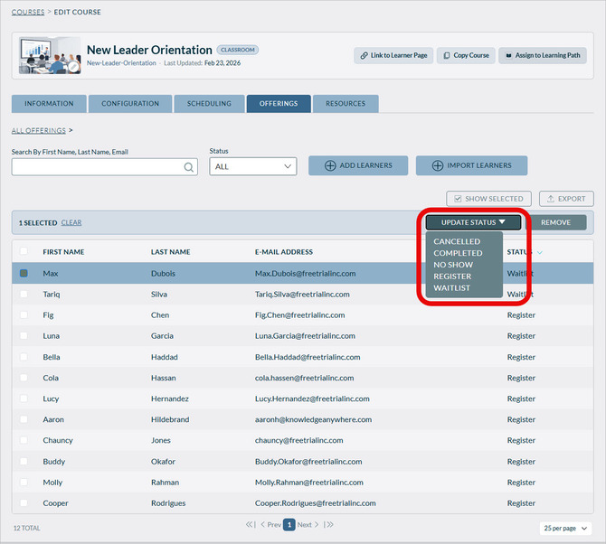Click page number 1
Screen dimensions: 606x544
click(x=289, y=525)
